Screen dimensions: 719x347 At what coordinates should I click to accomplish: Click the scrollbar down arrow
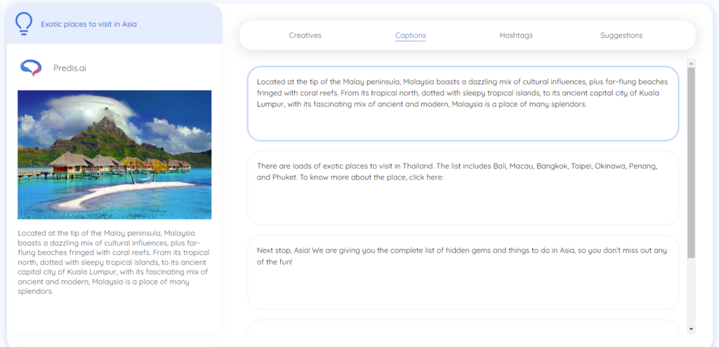tap(691, 329)
